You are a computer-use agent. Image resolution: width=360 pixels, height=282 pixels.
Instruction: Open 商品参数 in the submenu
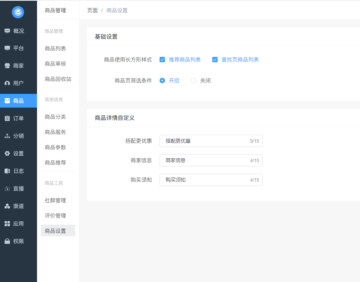tap(55, 147)
